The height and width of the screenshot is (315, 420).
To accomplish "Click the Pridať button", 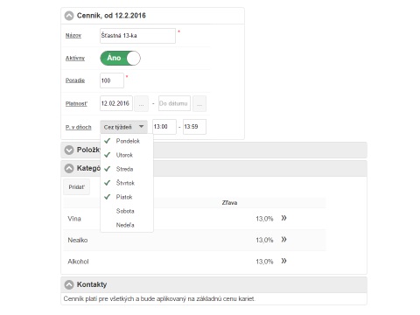I will [77, 187].
